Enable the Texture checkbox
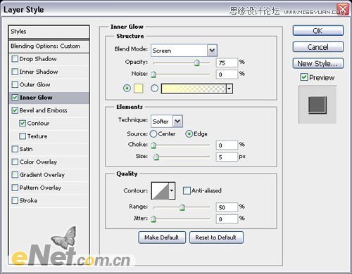The height and width of the screenshot is (274, 352). (23, 136)
